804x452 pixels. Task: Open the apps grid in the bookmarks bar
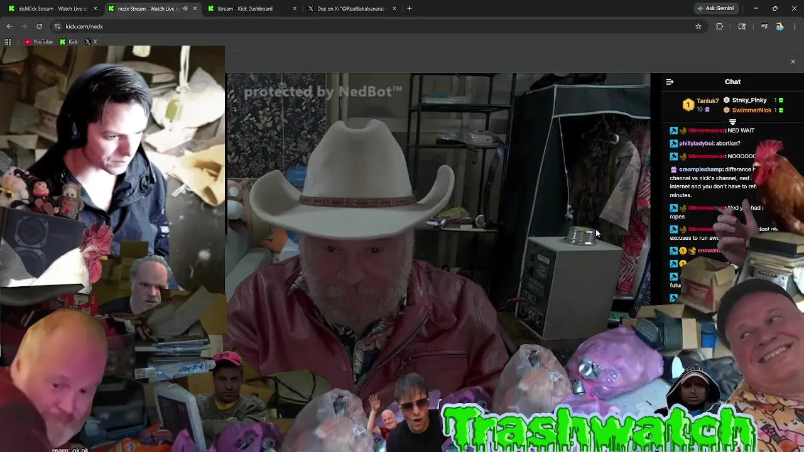[8, 42]
